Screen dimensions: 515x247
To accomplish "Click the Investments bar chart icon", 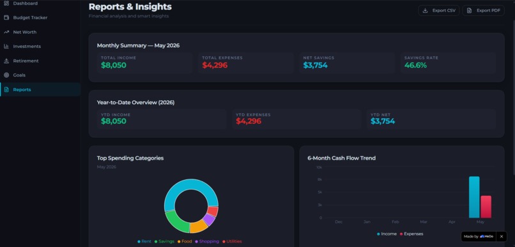I will tap(6, 46).
